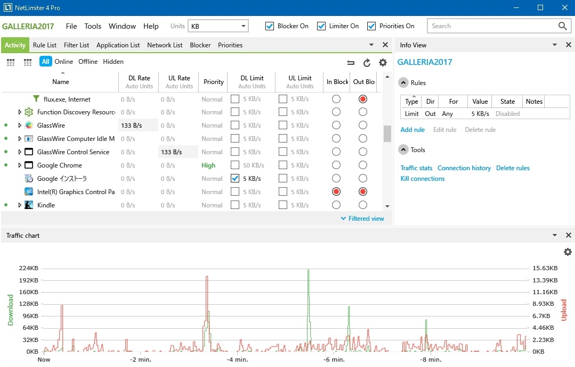The height and width of the screenshot is (367, 575).
Task: Click the Traffic chart settings gear
Action: pos(568,252)
